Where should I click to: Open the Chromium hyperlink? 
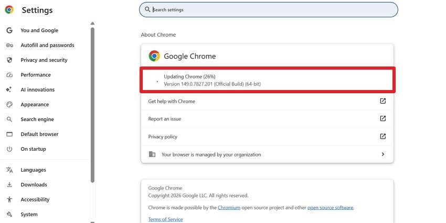point(229,207)
